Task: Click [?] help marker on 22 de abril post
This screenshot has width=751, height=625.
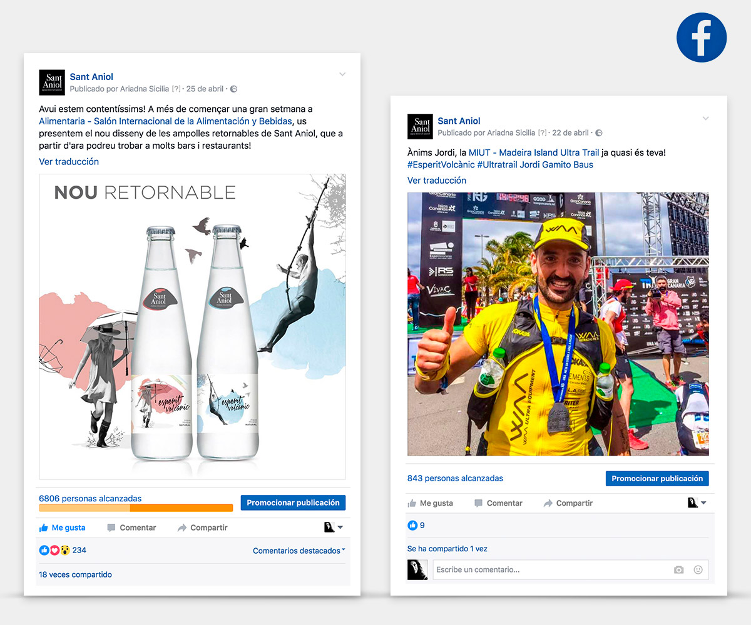Action: pyautogui.click(x=543, y=132)
